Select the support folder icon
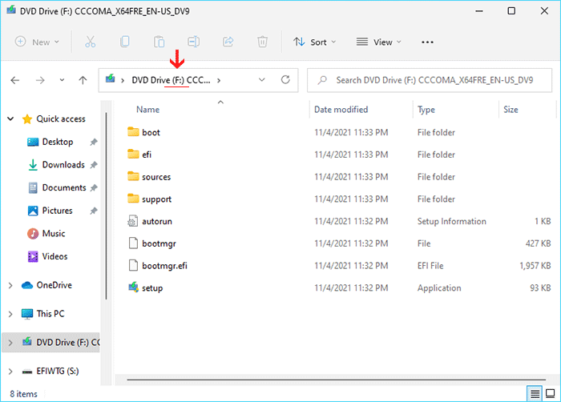Image resolution: width=561 pixels, height=402 pixels. [133, 199]
